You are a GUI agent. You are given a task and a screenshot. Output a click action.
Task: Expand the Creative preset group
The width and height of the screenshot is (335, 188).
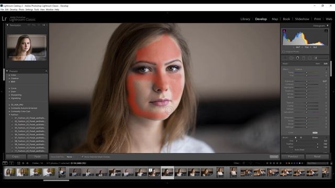point(9,78)
